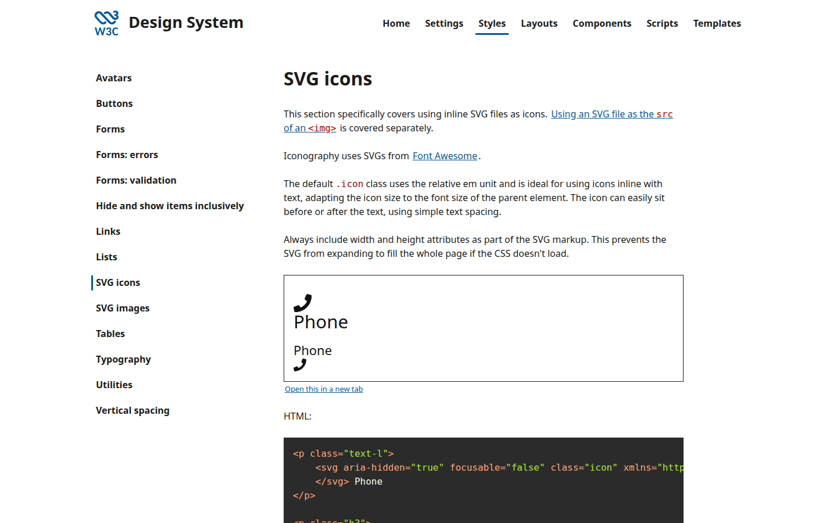Select the Forms sidebar link
837x523 pixels.
(x=110, y=129)
